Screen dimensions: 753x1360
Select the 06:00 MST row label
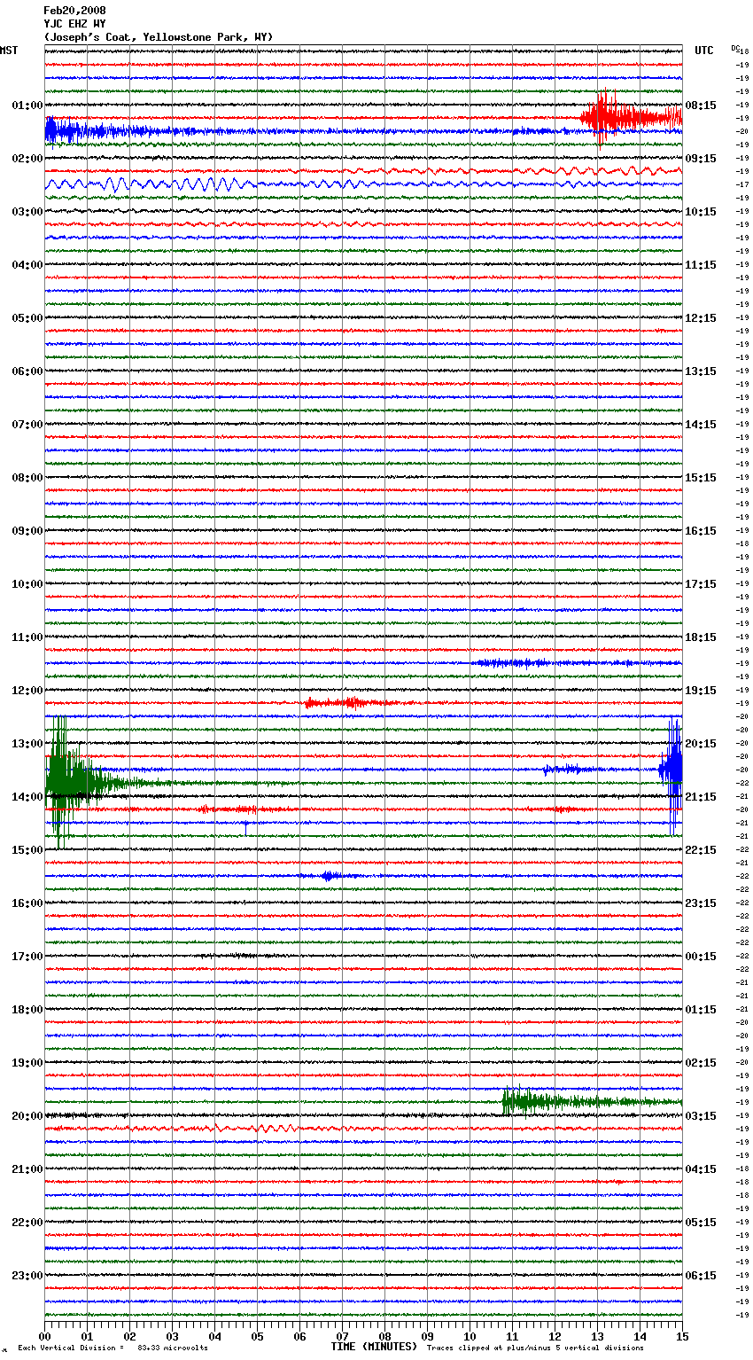coord(27,371)
